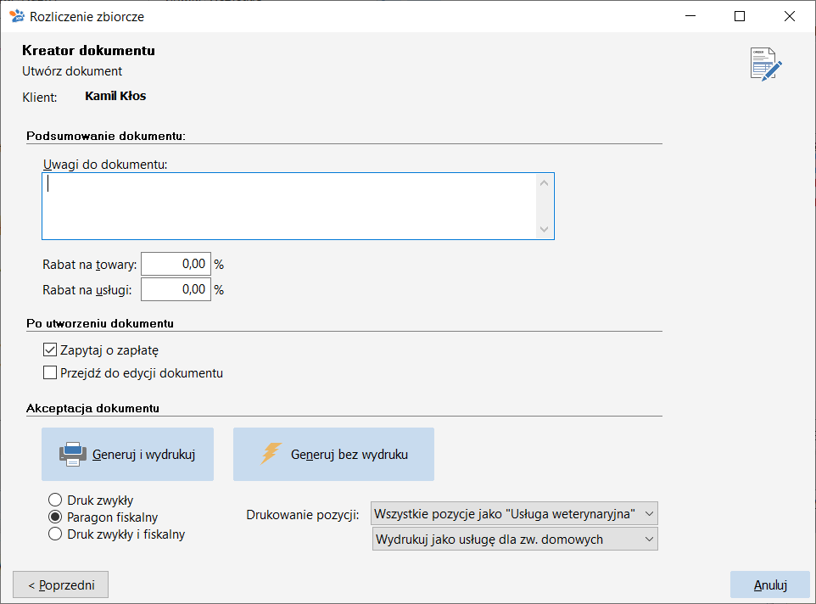Go back with the Poprzedni button
816x604 pixels.
61,584
